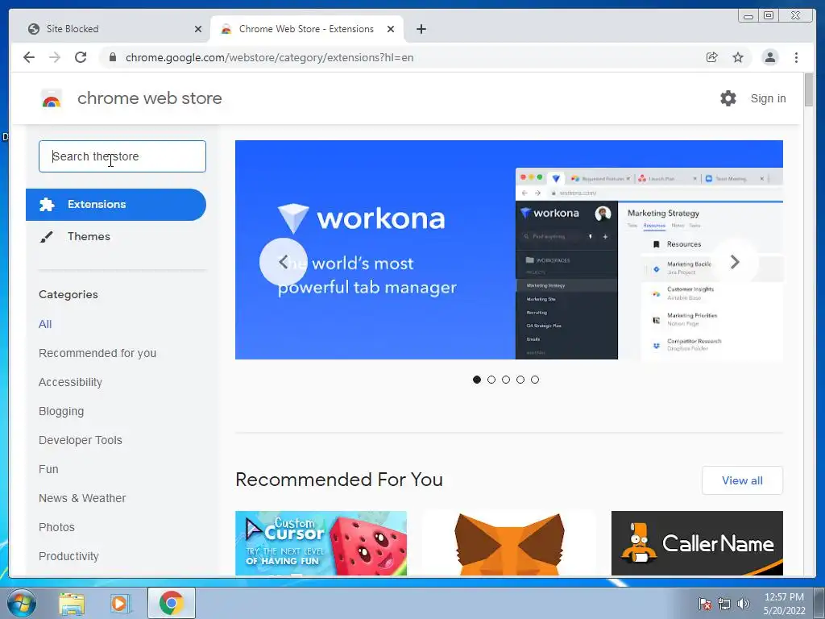This screenshot has height=619, width=825.
Task: Select the fifth carousel dot
Action: [x=535, y=380]
